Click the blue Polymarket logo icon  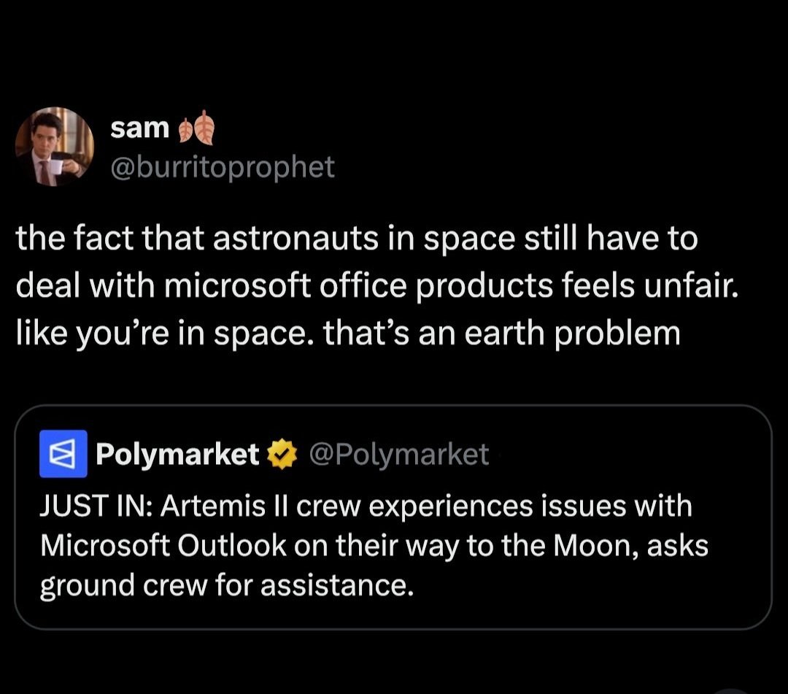coord(63,454)
